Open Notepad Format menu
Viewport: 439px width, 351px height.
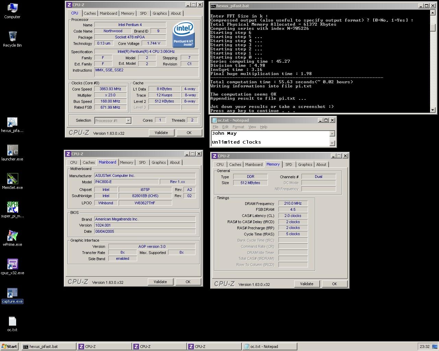tap(238, 127)
